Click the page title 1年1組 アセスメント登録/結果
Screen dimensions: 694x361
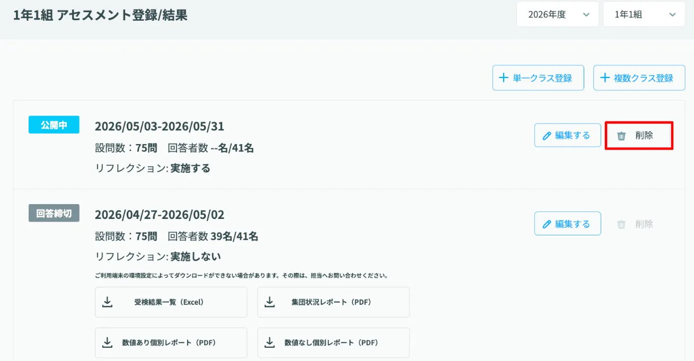click(x=100, y=15)
